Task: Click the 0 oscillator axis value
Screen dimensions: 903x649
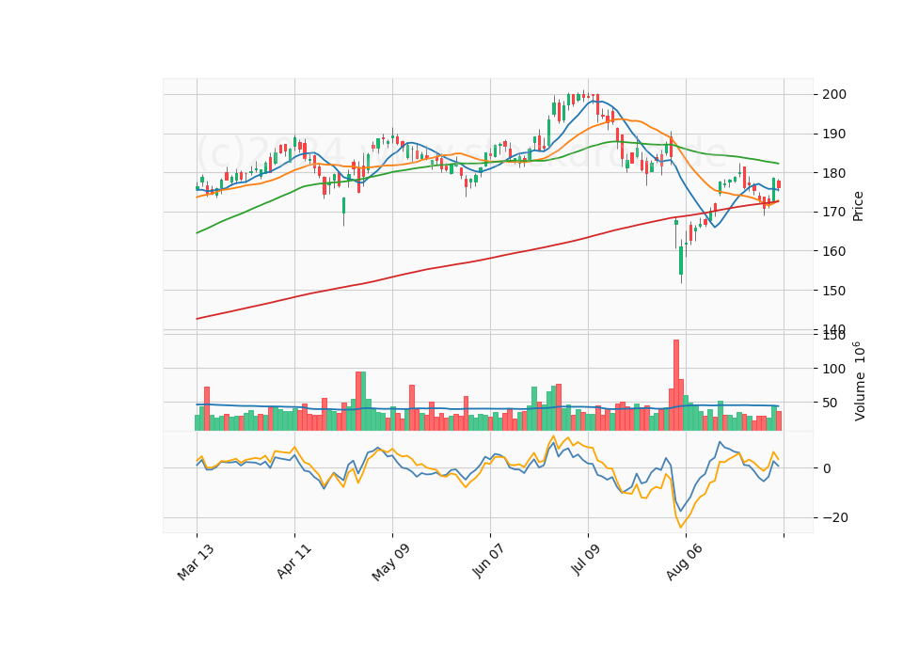Action: pos(827,468)
